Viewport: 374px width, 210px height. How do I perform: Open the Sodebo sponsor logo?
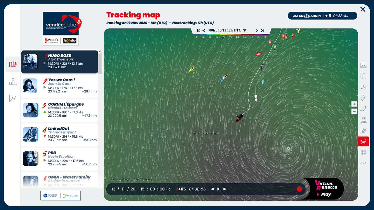[70, 41]
